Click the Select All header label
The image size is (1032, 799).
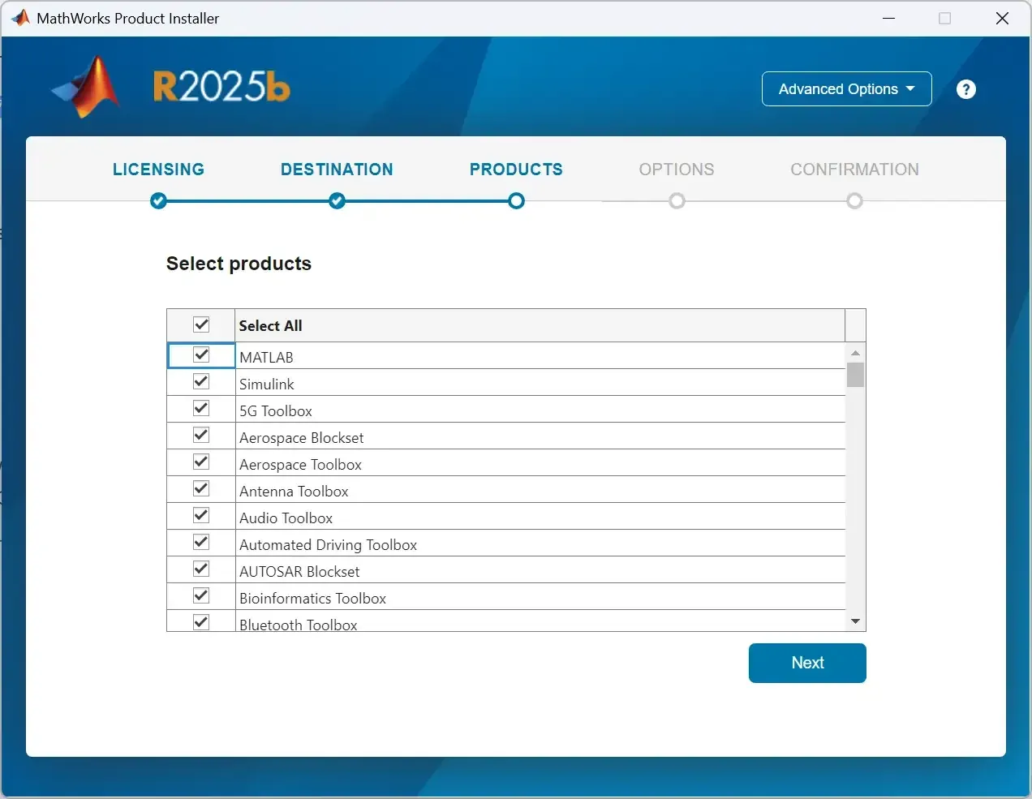coord(270,325)
